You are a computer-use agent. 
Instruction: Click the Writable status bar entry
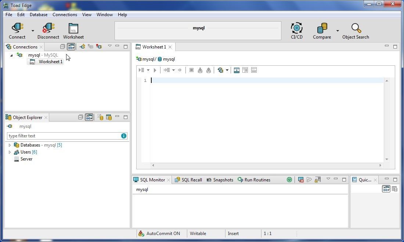click(198, 234)
